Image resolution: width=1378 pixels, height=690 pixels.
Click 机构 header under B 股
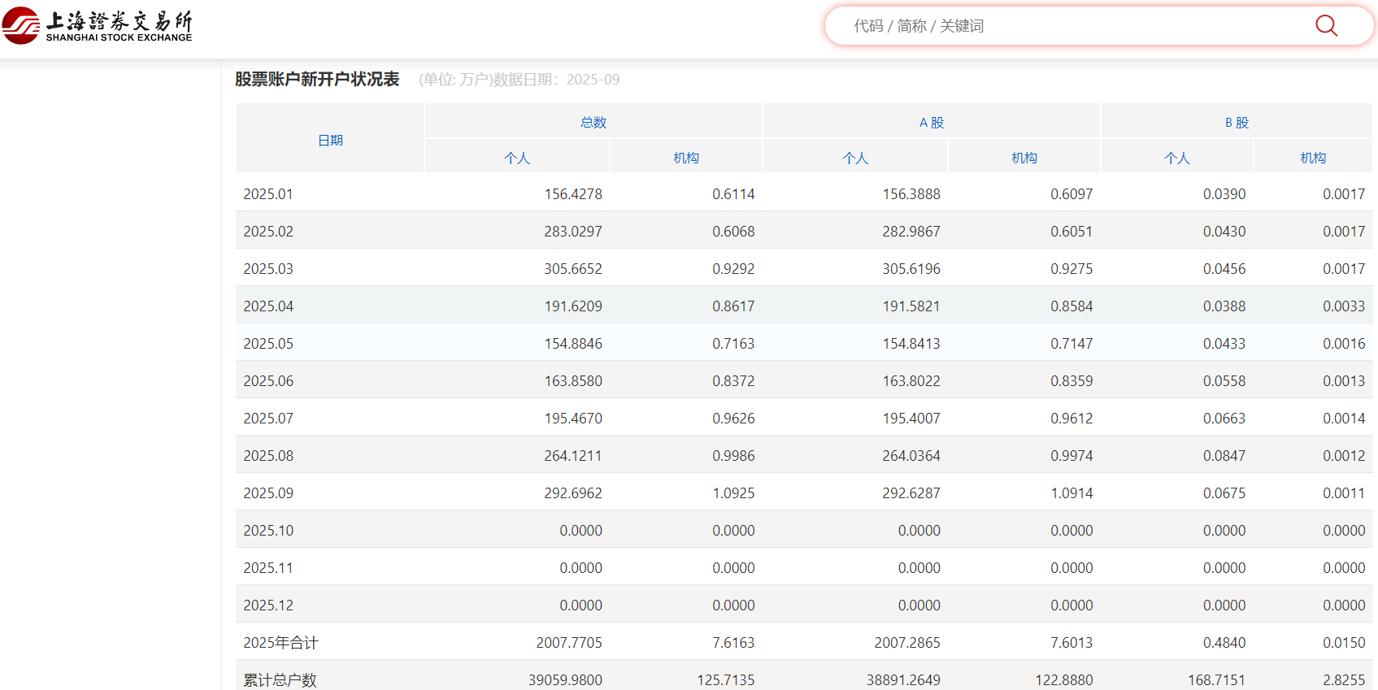[x=1313, y=158]
